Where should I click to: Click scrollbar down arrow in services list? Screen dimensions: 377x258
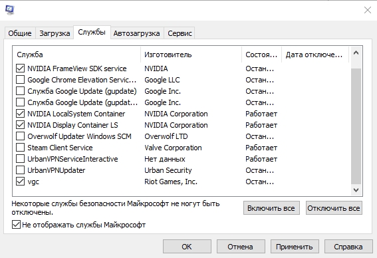(x=356, y=190)
